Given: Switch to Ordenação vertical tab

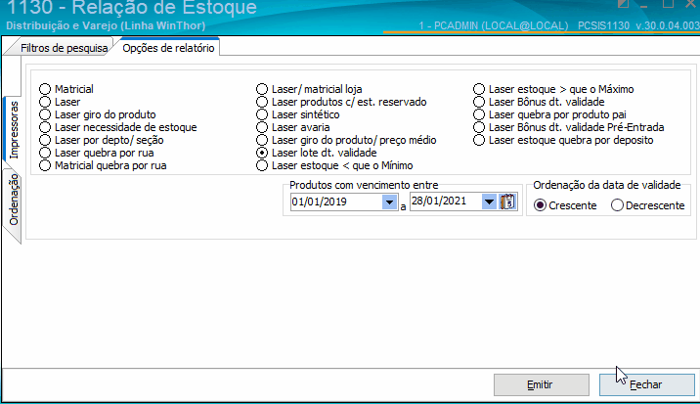Looking at the screenshot, I should click(14, 200).
